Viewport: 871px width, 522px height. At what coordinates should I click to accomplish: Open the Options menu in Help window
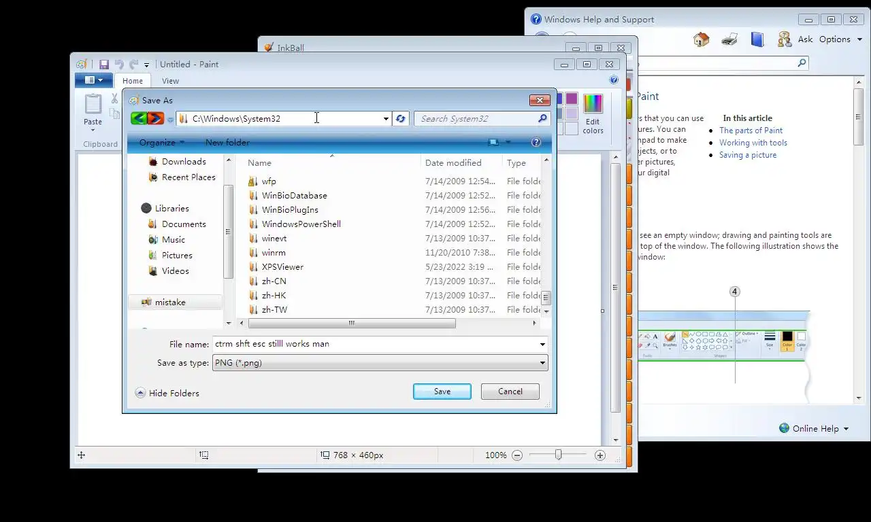click(x=840, y=39)
